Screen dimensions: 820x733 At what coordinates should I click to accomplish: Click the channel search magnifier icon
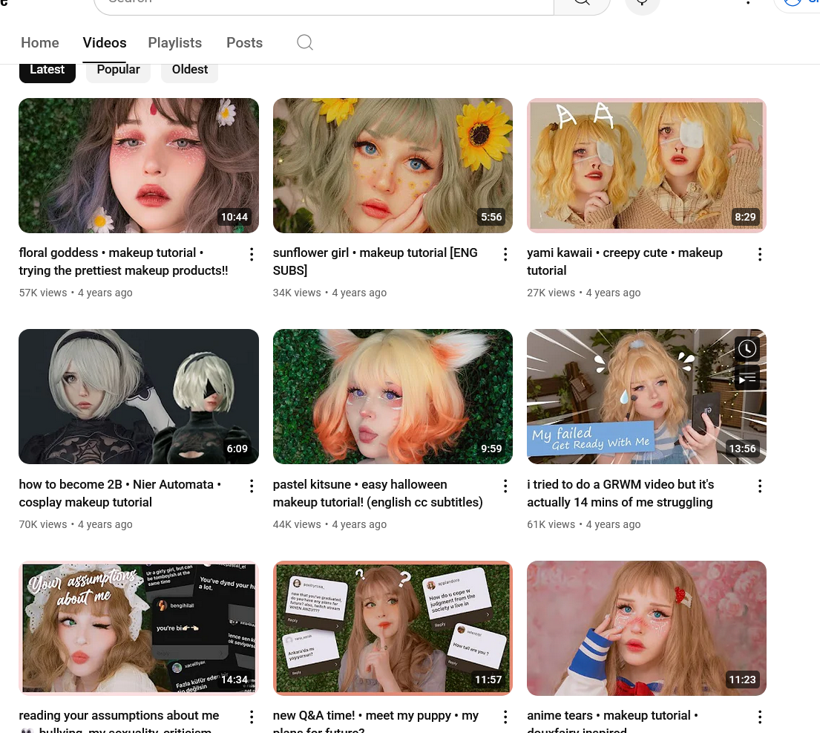[x=305, y=42]
